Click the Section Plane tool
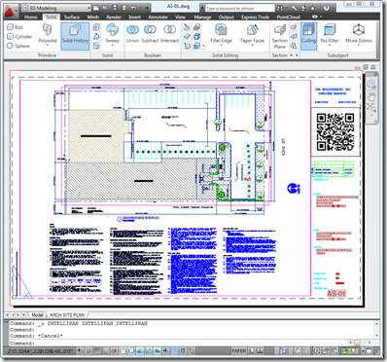The width and height of the screenshot is (387, 362). pyautogui.click(x=279, y=37)
